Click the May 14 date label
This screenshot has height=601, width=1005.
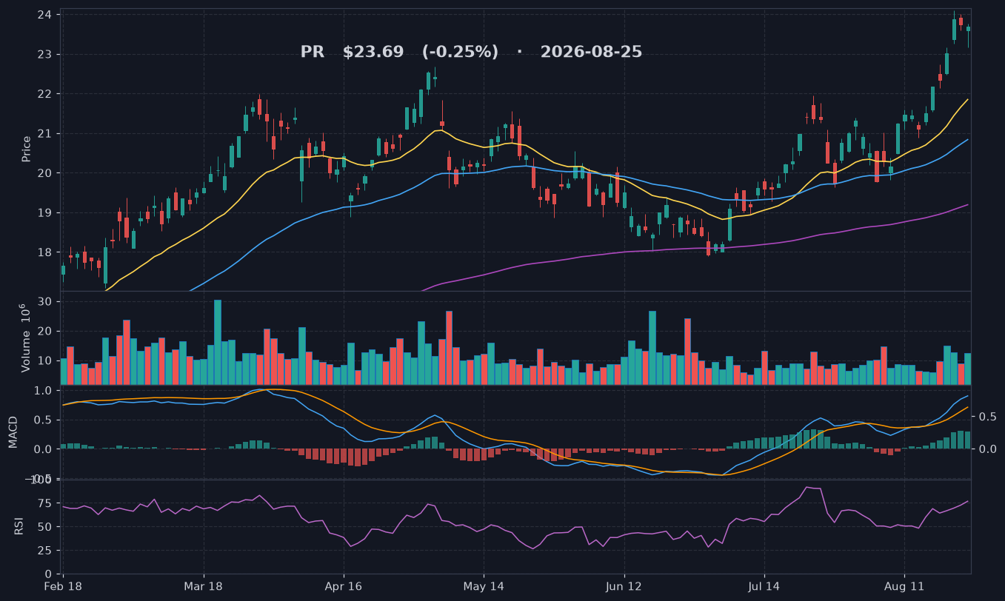coord(484,586)
